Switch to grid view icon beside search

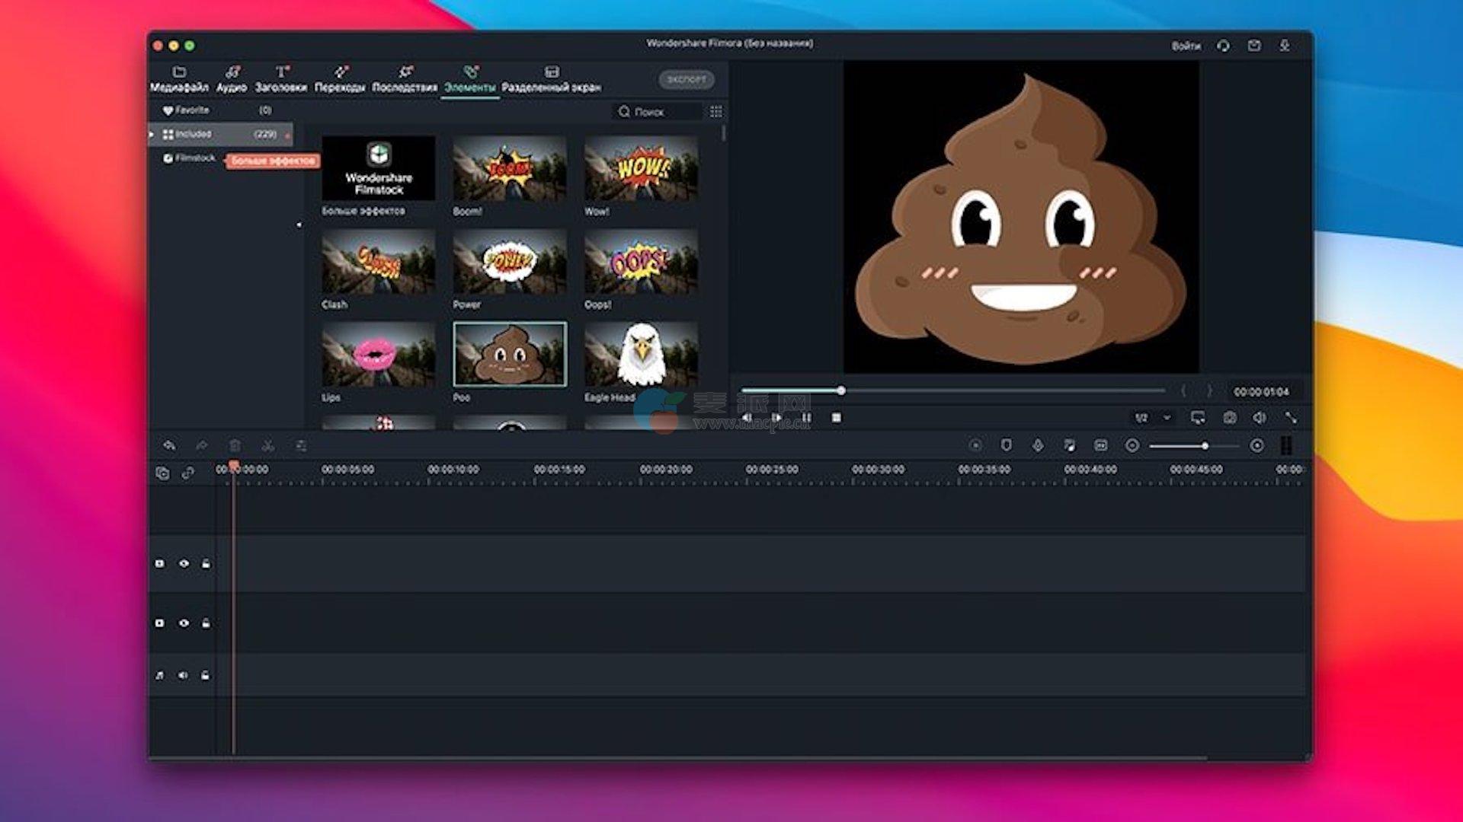(x=715, y=112)
